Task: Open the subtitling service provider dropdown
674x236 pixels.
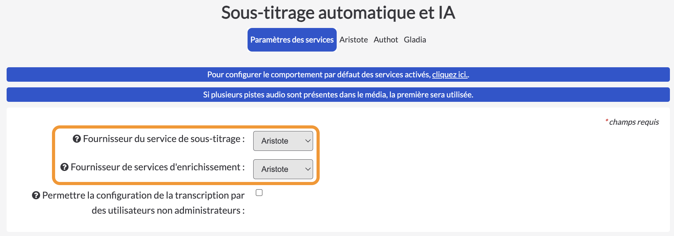Action: pos(283,141)
